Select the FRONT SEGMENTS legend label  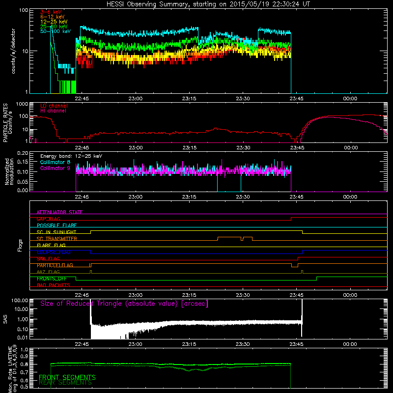click(x=67, y=377)
